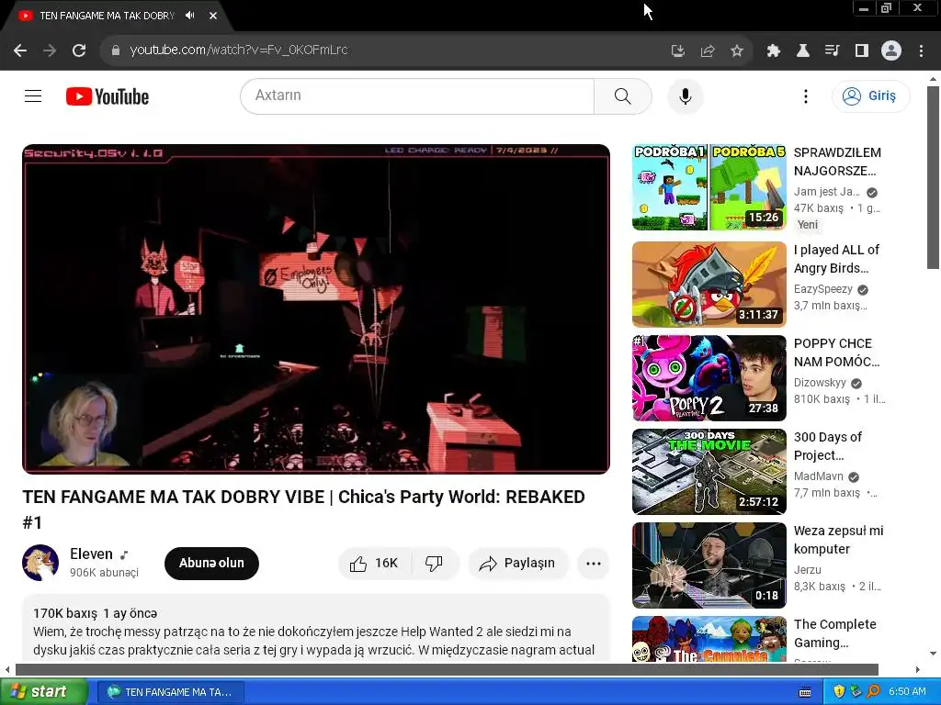Select the TEN FANGAME MA TAK DOBRY tab

pos(107,16)
